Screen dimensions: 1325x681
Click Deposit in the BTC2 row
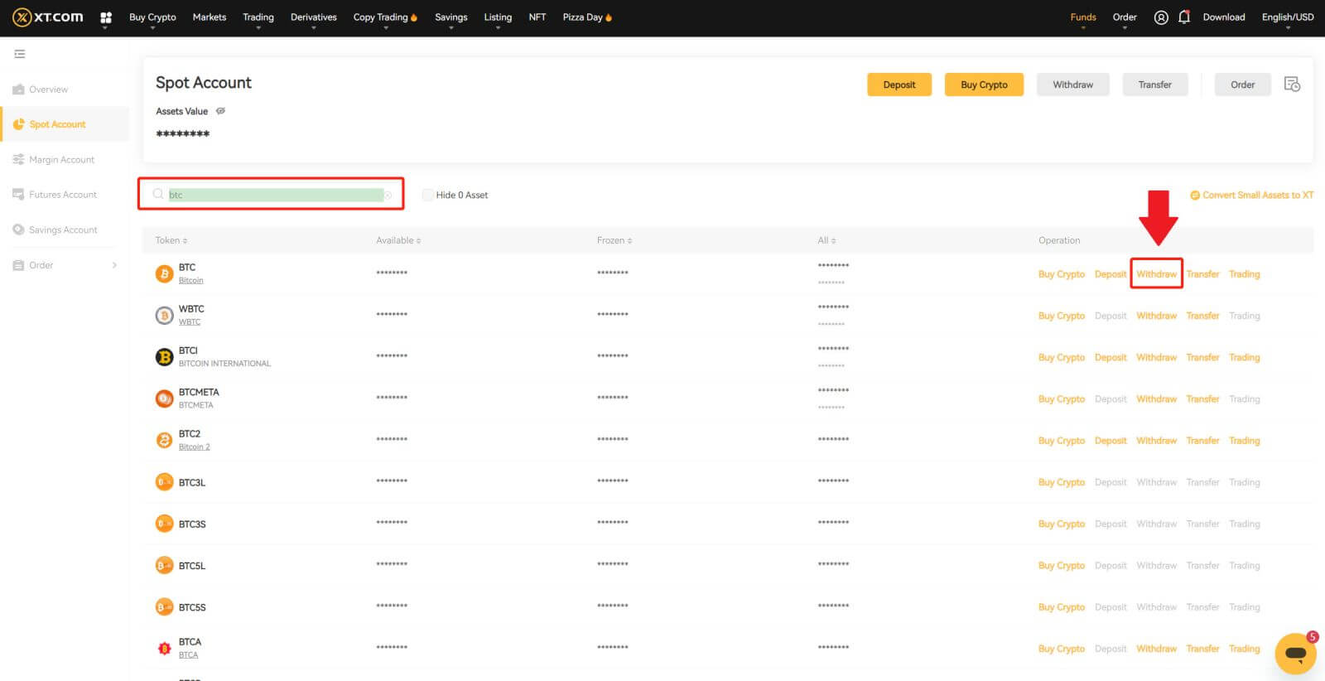(1111, 441)
